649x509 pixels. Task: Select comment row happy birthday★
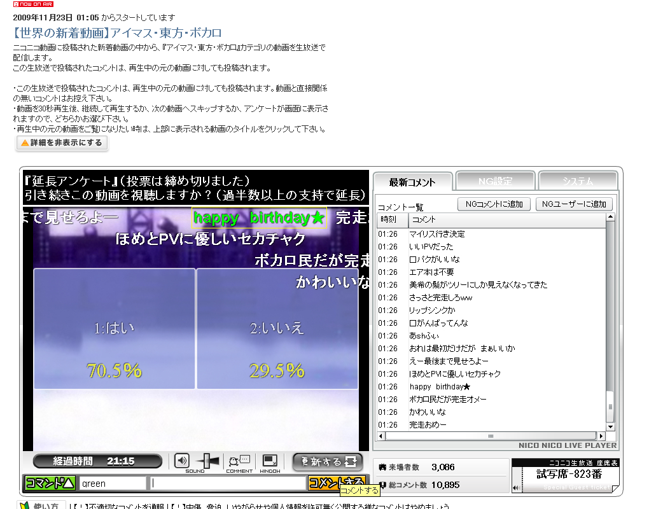[491, 387]
